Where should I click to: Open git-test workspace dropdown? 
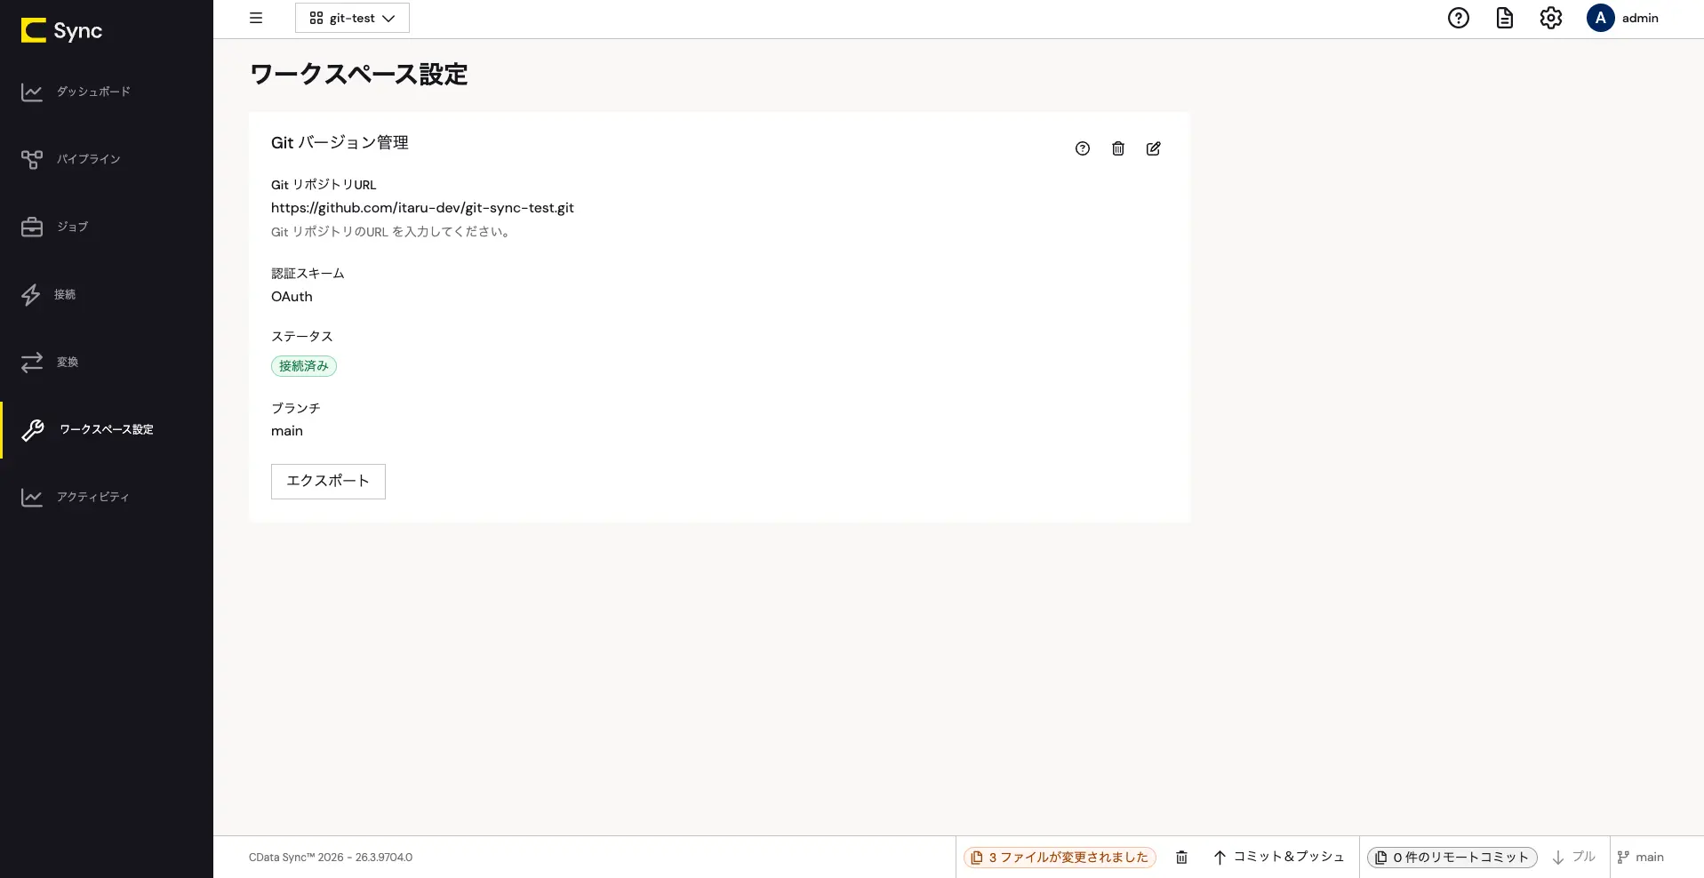[x=352, y=18]
